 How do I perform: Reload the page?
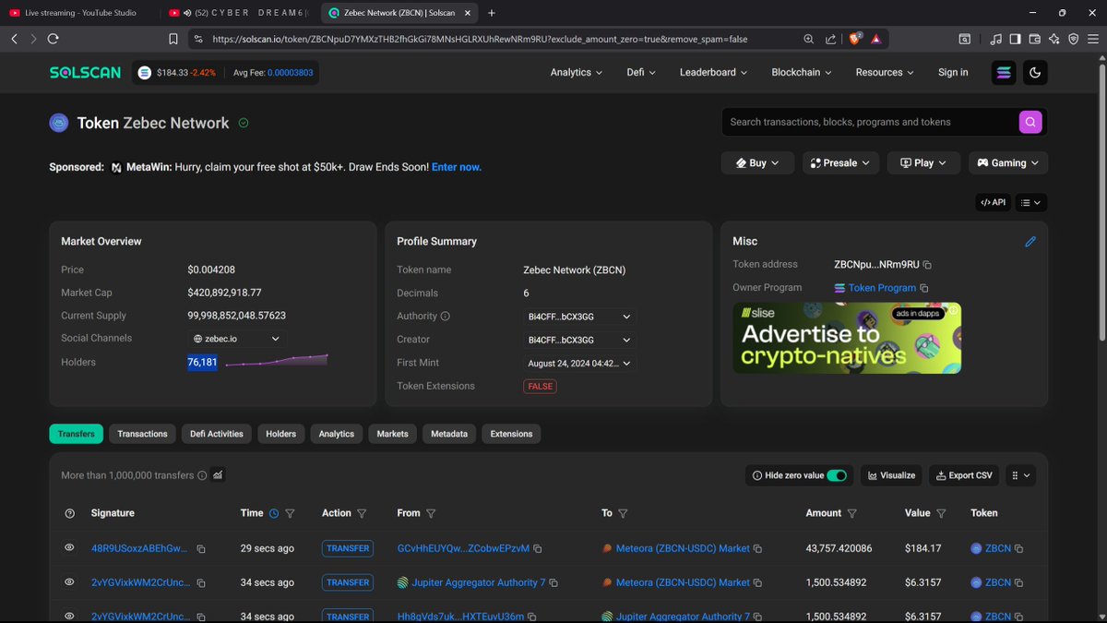[x=53, y=39]
